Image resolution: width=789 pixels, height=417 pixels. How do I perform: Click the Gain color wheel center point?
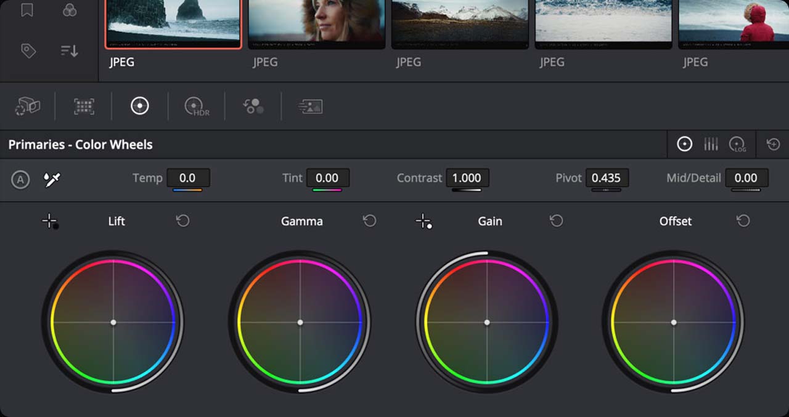(x=487, y=322)
